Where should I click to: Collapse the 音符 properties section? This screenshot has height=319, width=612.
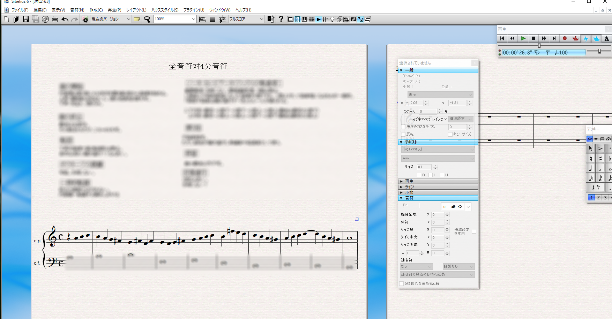(438, 198)
